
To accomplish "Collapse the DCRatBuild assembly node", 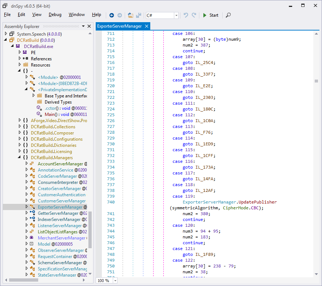I will [6, 40].
